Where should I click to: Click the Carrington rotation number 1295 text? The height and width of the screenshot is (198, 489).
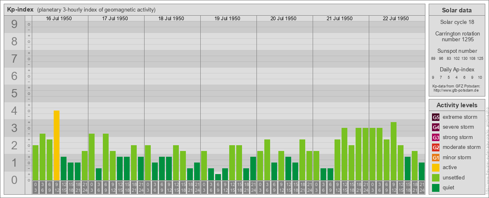(x=457, y=36)
